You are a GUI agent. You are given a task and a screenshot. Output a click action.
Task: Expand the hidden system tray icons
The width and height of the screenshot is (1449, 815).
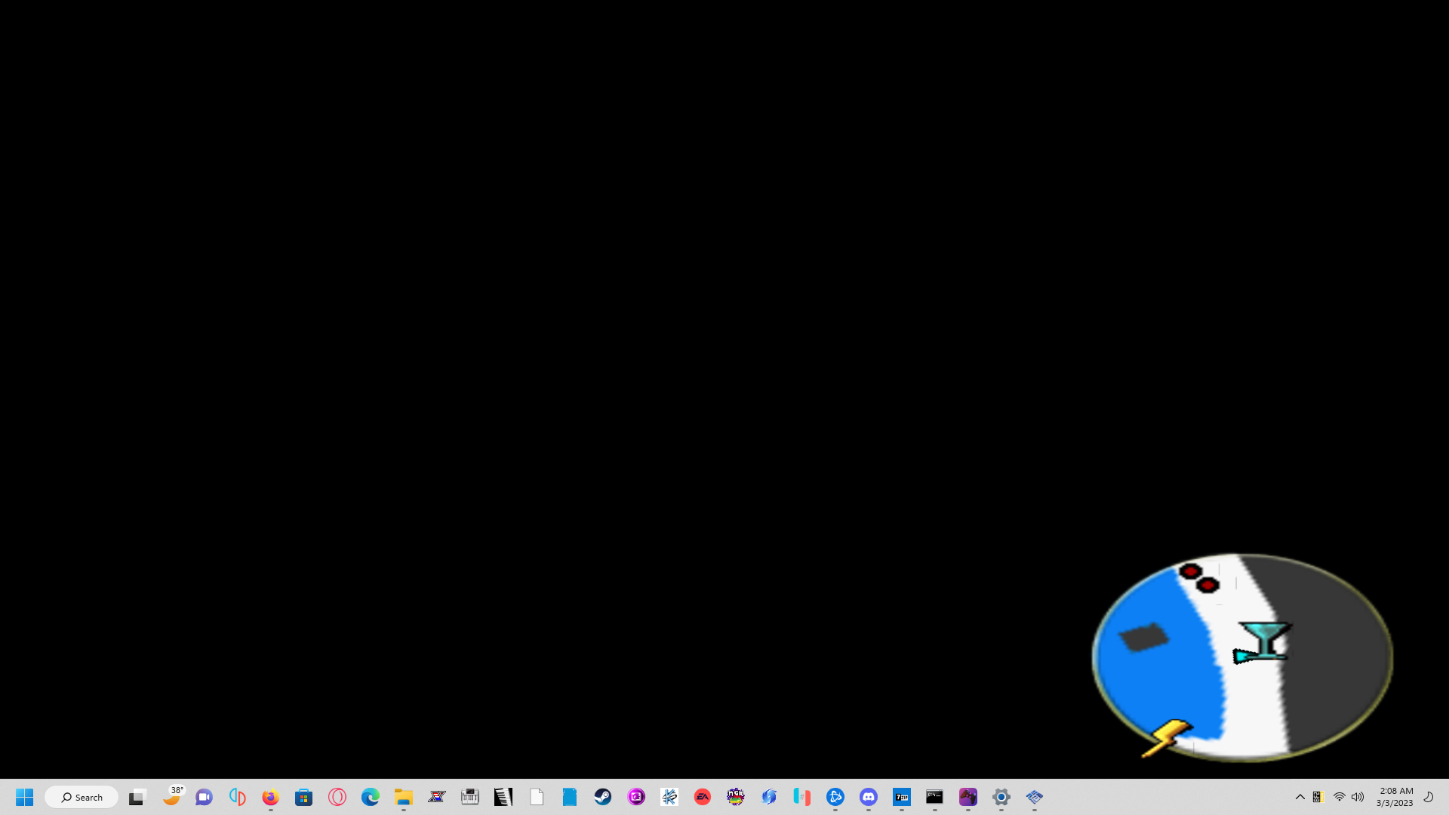(x=1300, y=797)
